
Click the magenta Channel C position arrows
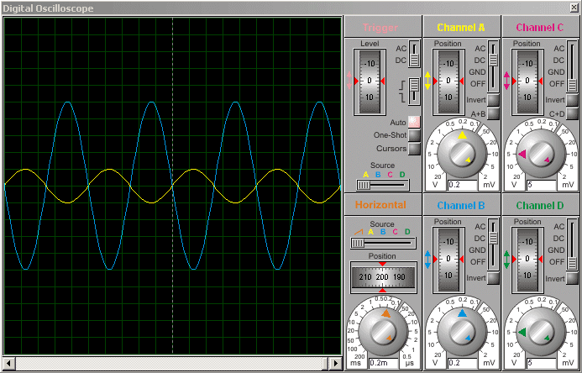click(x=506, y=81)
